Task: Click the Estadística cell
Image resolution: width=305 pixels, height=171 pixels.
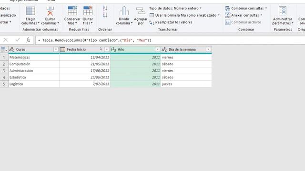Action: (34, 77)
